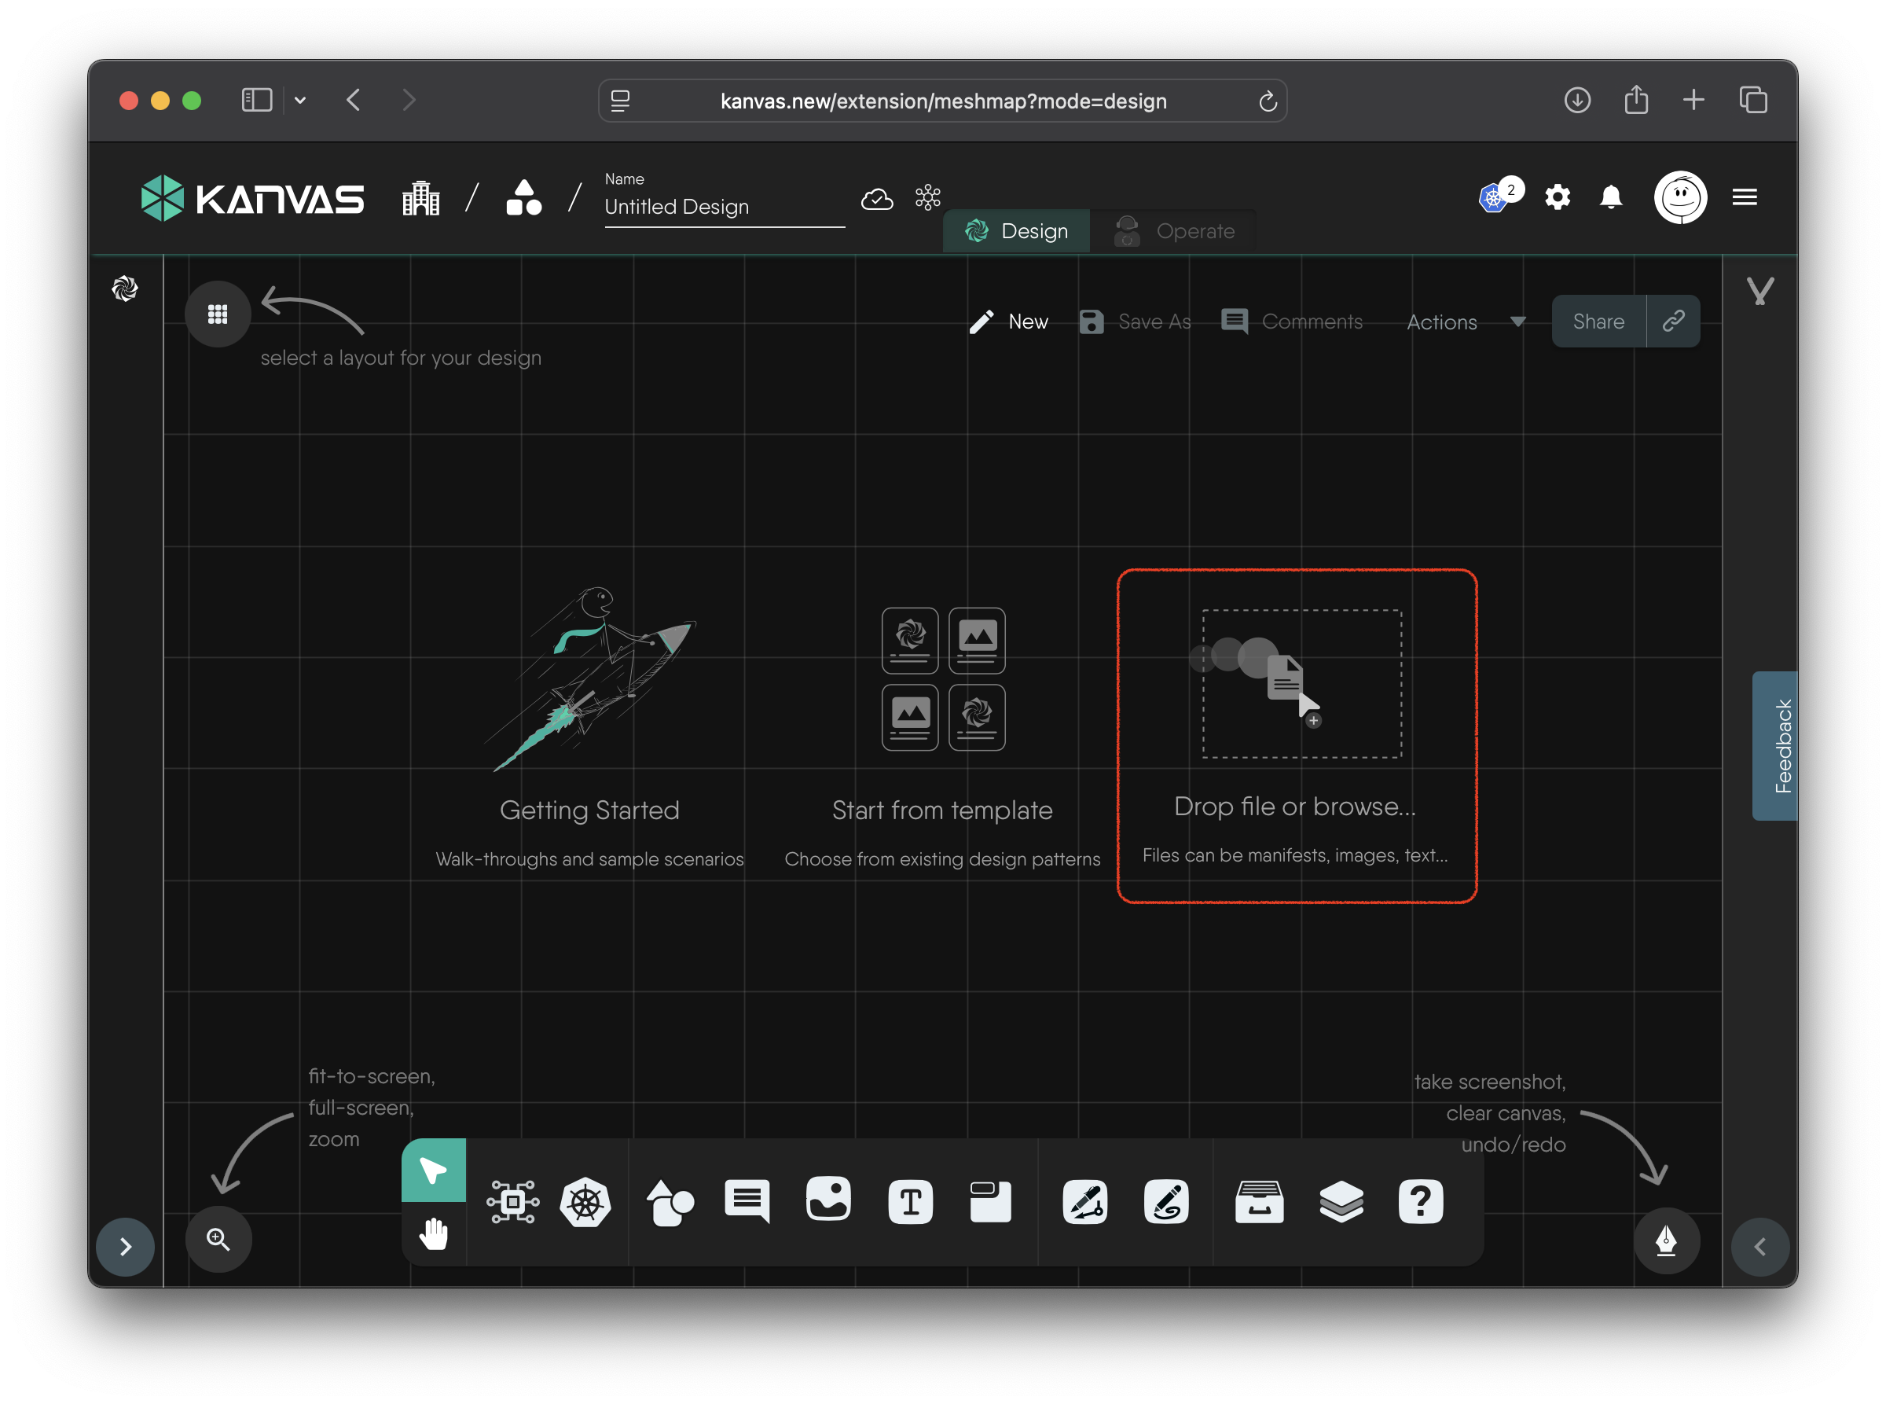The image size is (1886, 1404).
Task: Select the comment bubble tool
Action: pyautogui.click(x=747, y=1200)
